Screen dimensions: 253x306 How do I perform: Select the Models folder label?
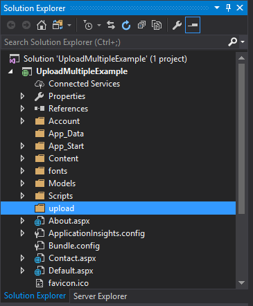(62, 183)
